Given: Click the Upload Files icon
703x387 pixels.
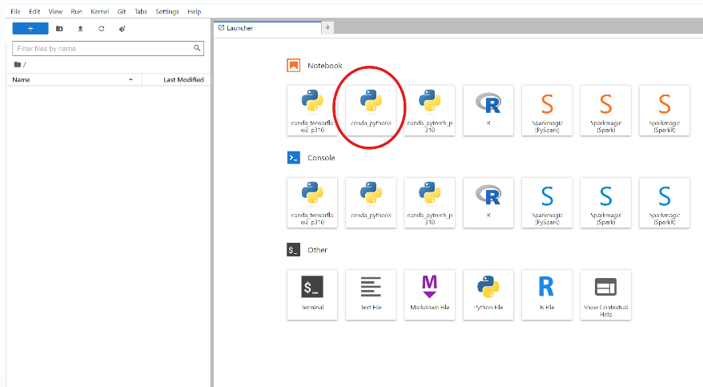Looking at the screenshot, I should [80, 29].
